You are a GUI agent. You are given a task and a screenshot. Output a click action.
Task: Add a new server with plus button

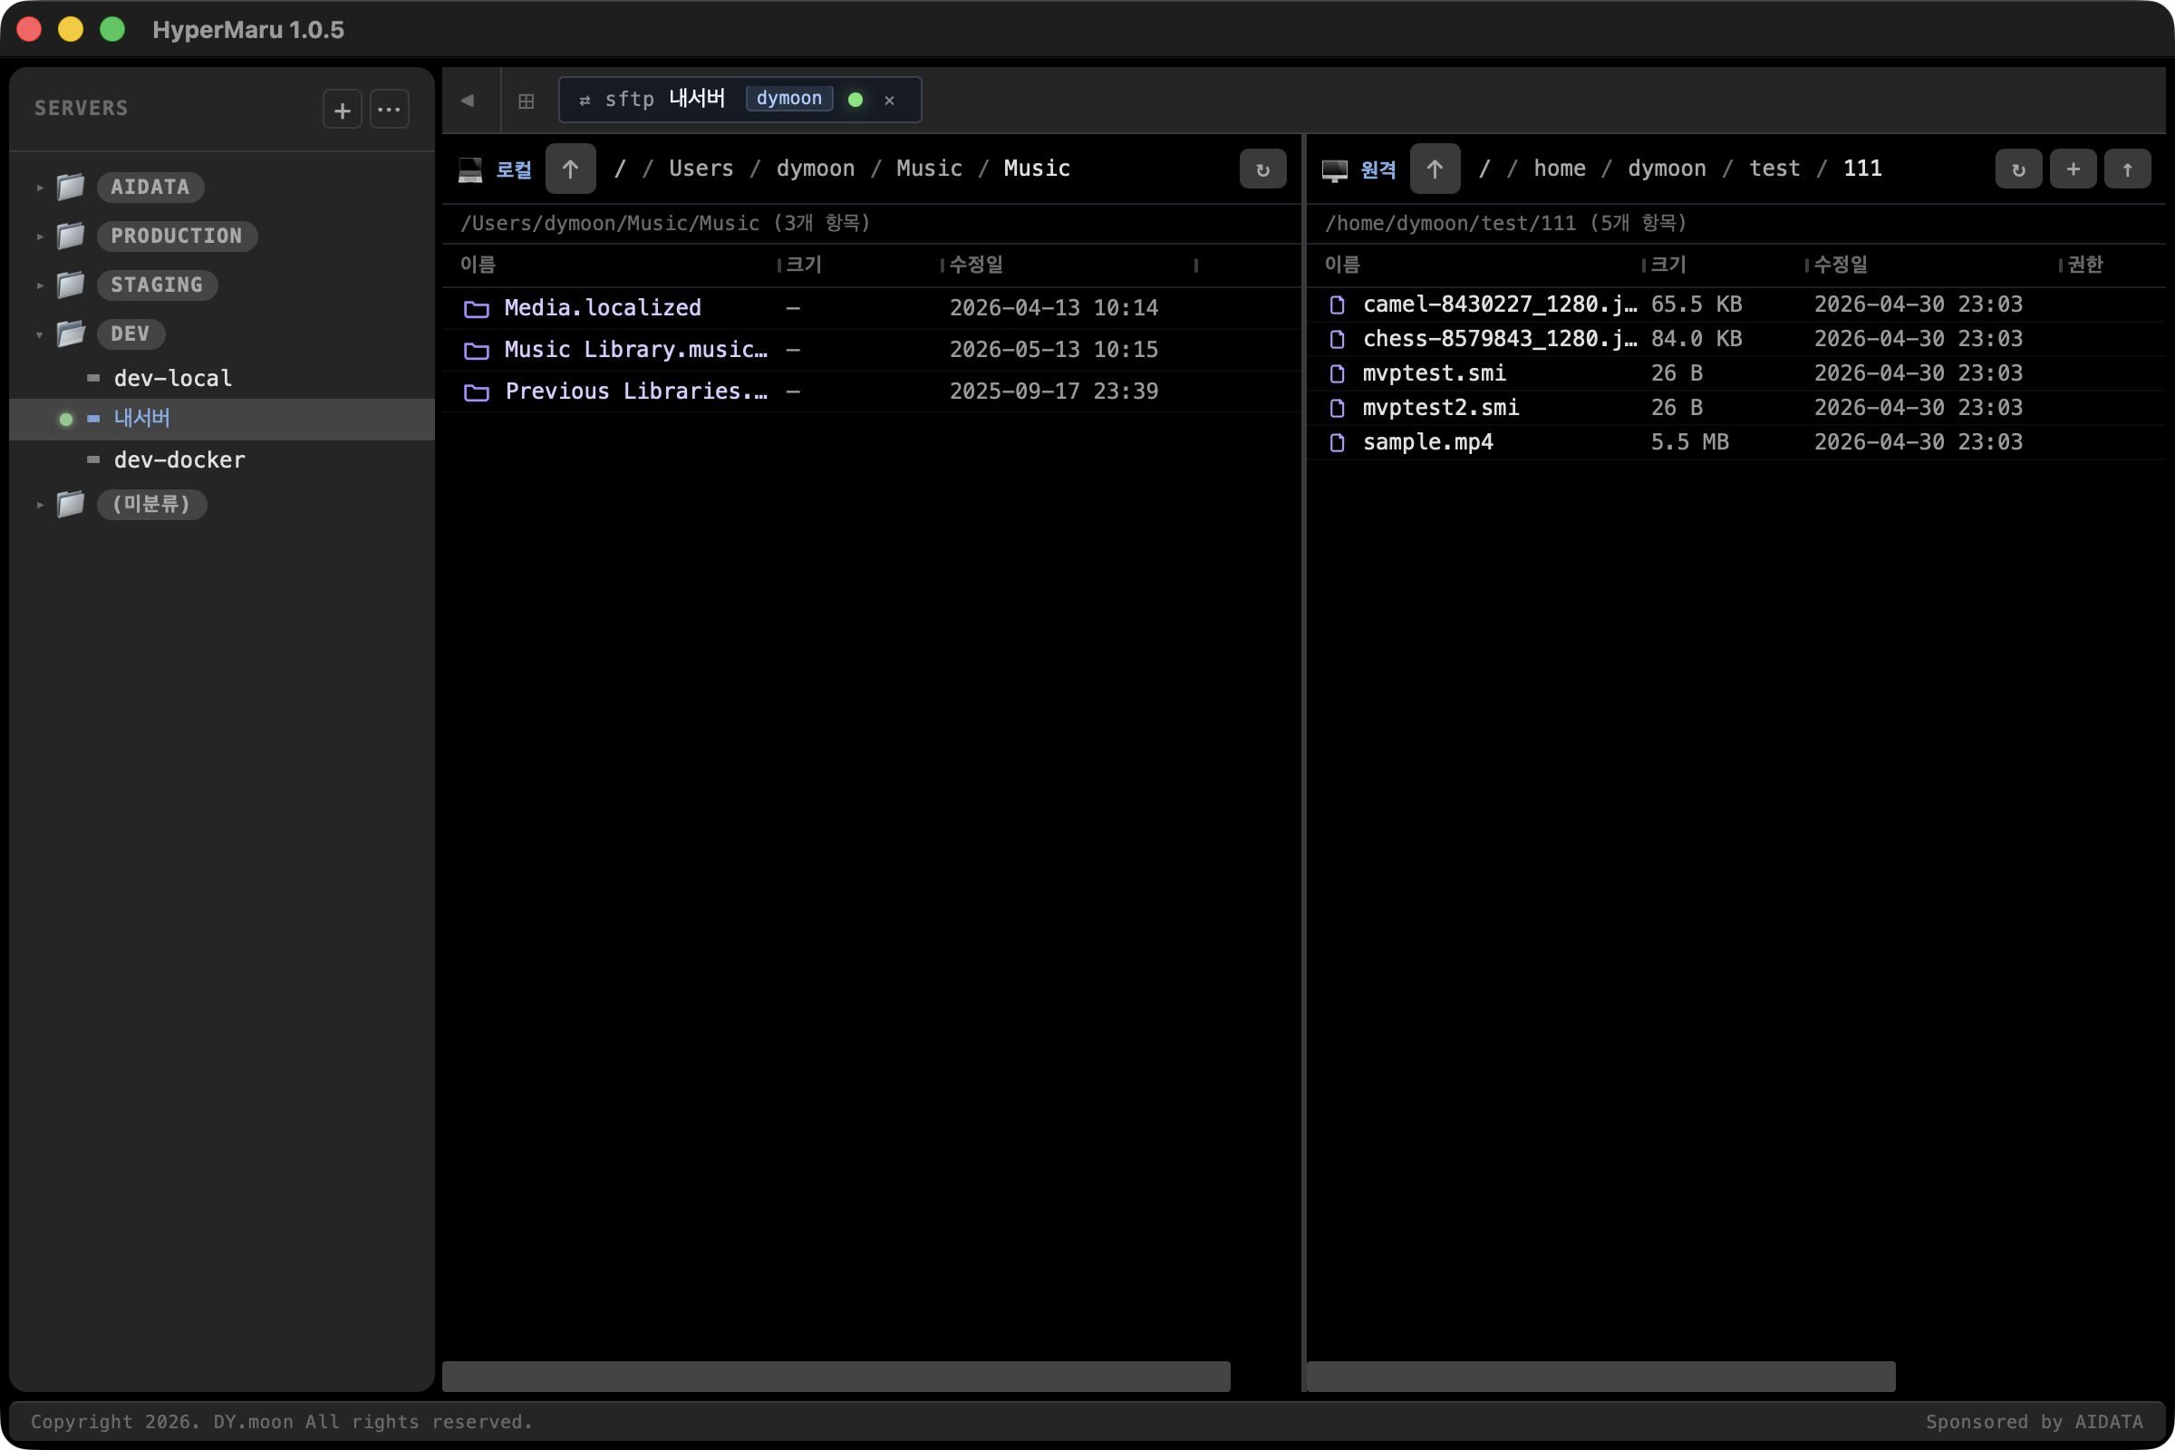click(x=343, y=110)
